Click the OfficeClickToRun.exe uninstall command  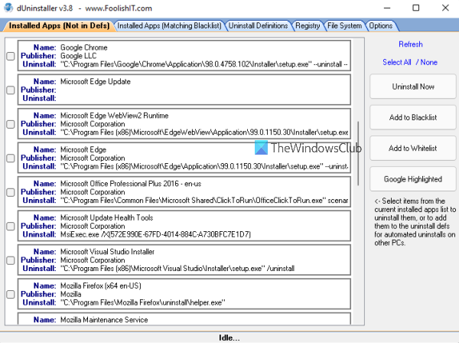tap(204, 201)
